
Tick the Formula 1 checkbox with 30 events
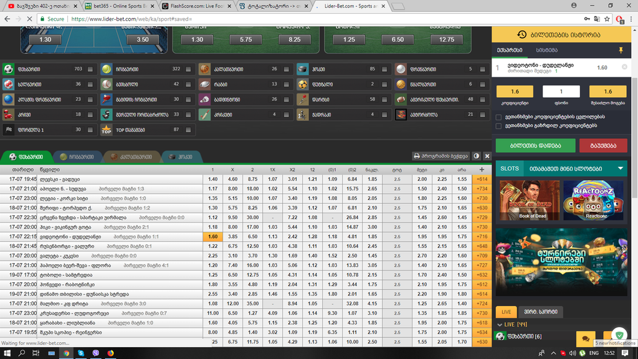pyautogui.click(x=90, y=130)
